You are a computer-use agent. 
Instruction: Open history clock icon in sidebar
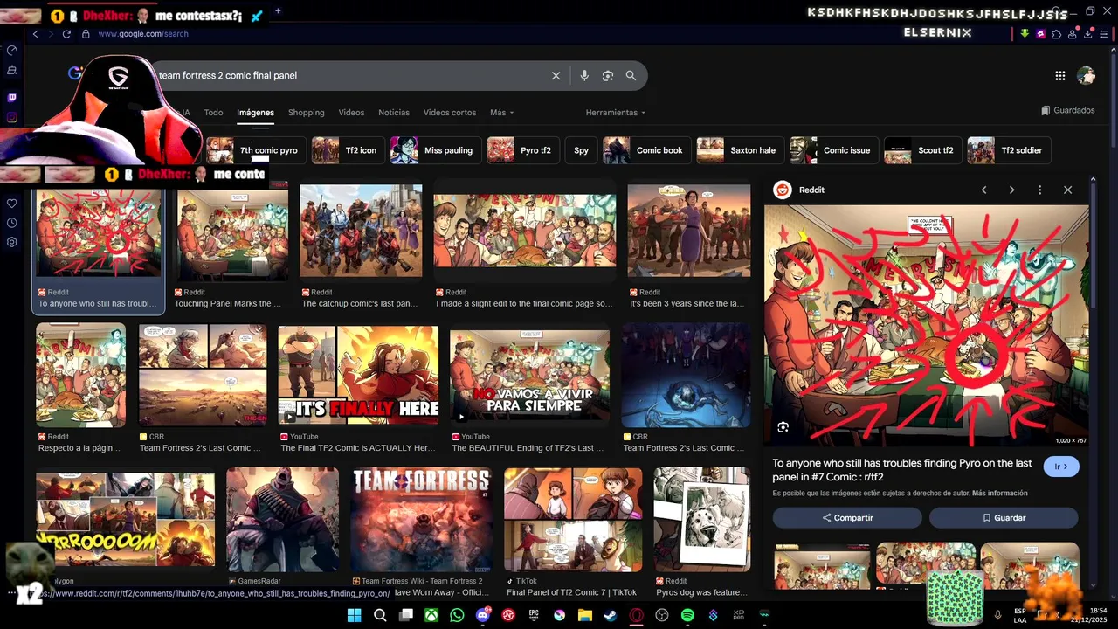click(x=11, y=223)
